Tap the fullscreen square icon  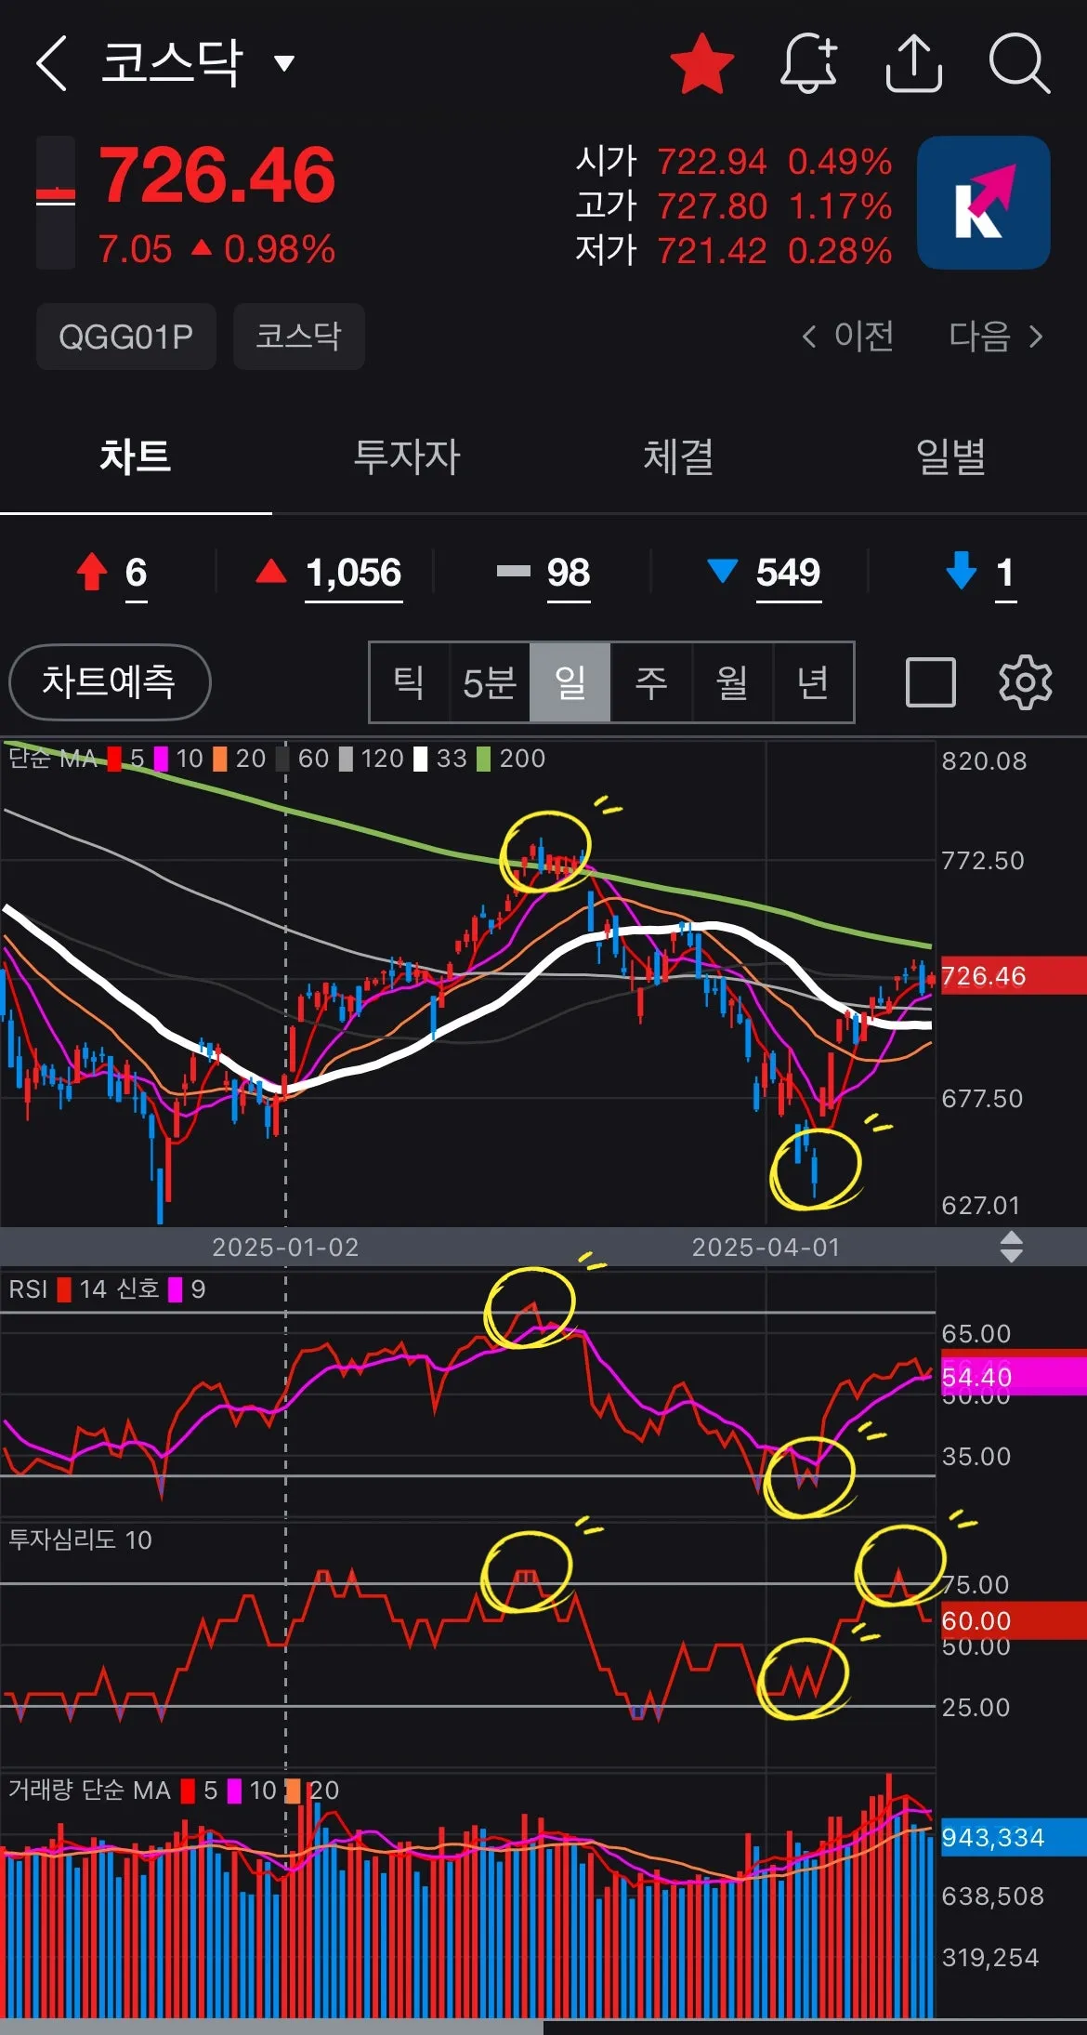click(x=931, y=682)
